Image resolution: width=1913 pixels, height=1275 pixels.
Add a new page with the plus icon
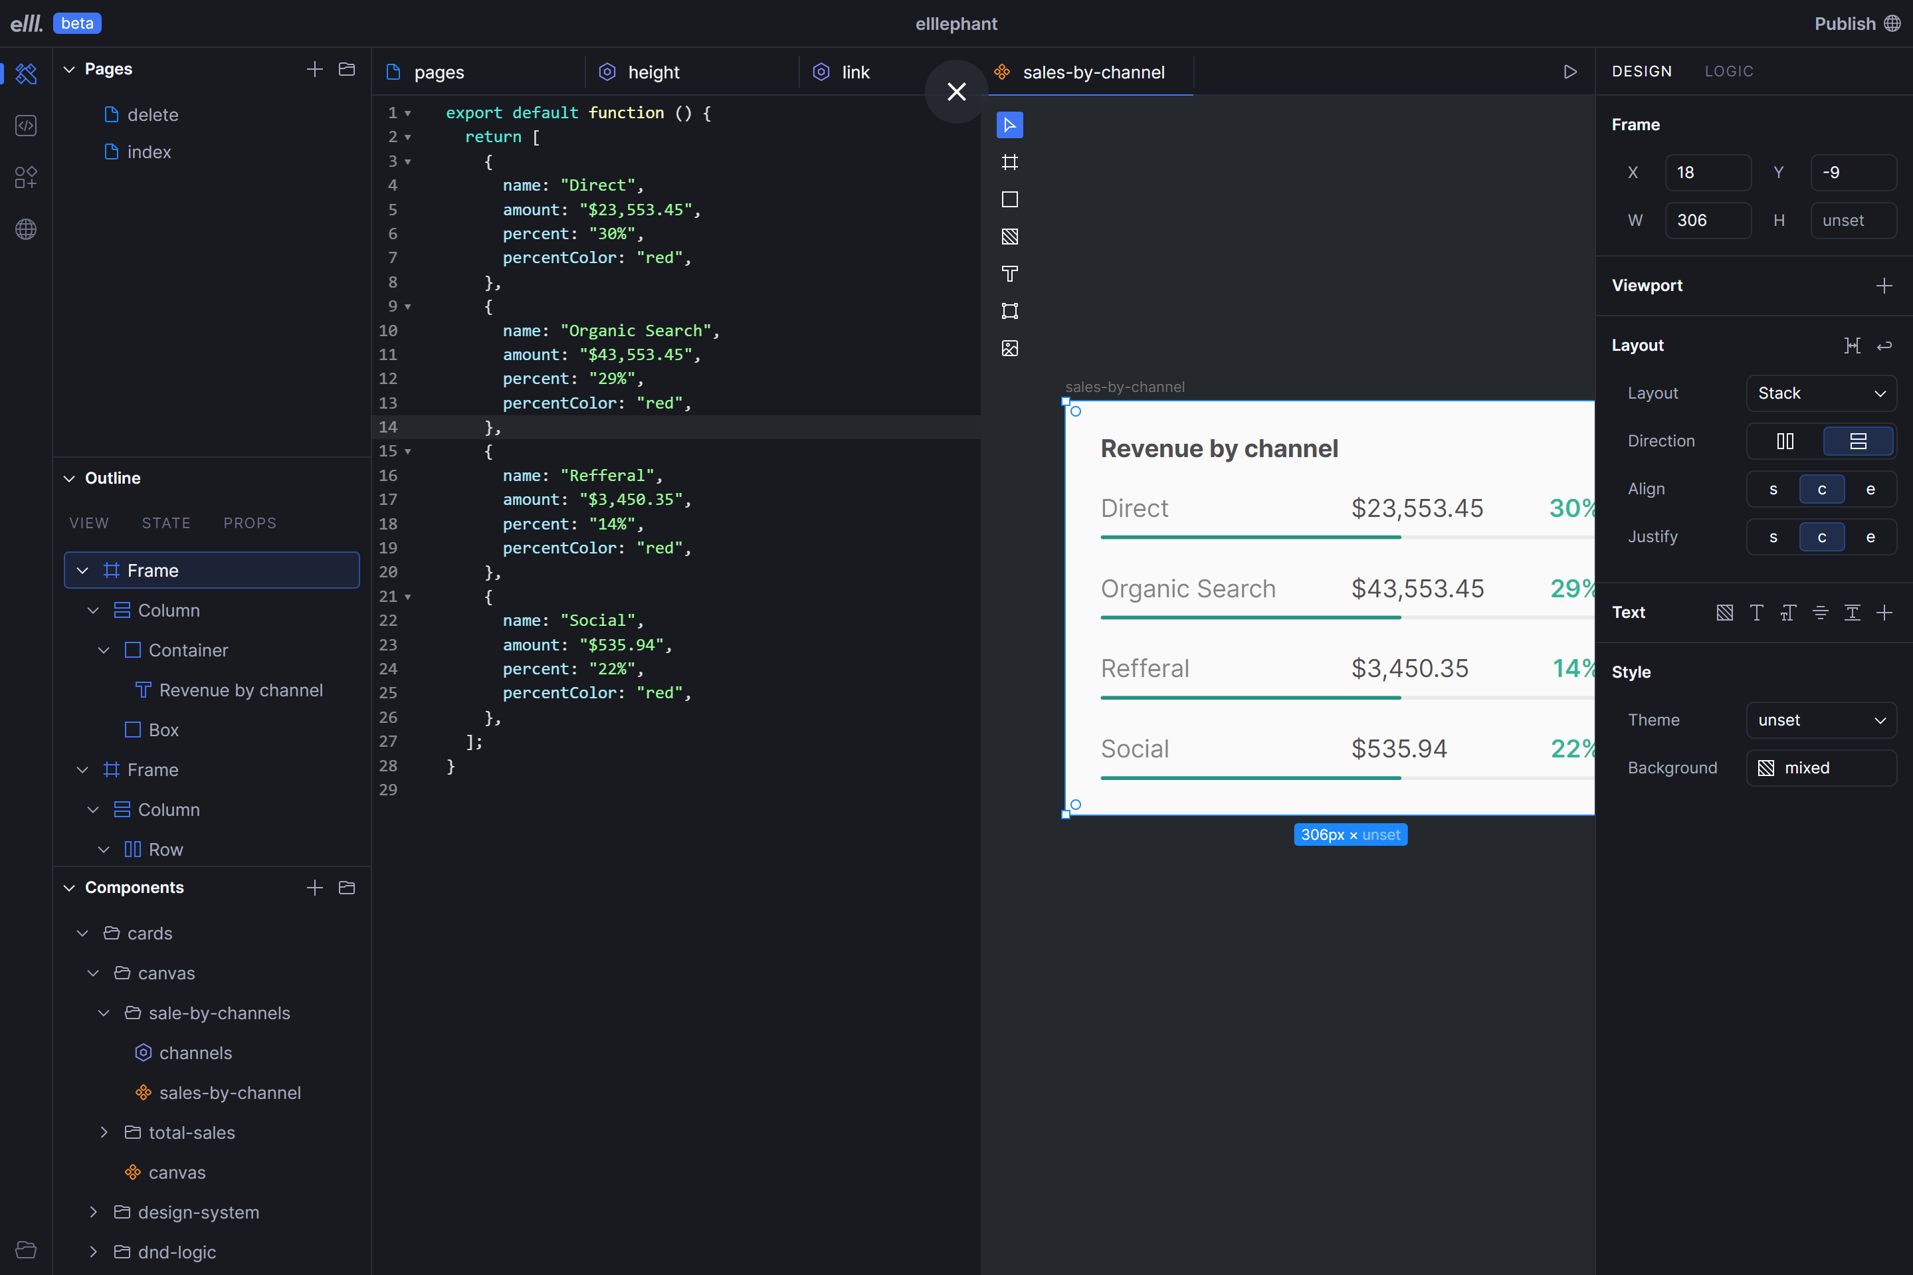coord(315,69)
